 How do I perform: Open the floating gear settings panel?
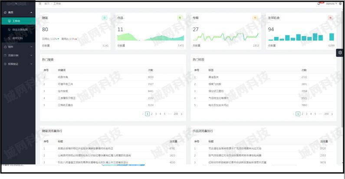(x=340, y=53)
